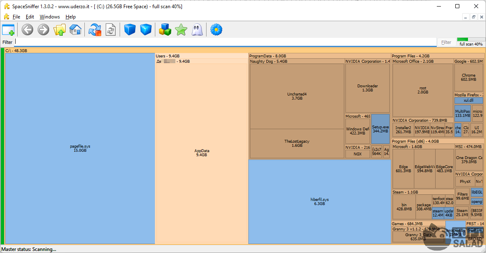
Task: Toggle the green star toolbar icon
Action: pos(181,30)
